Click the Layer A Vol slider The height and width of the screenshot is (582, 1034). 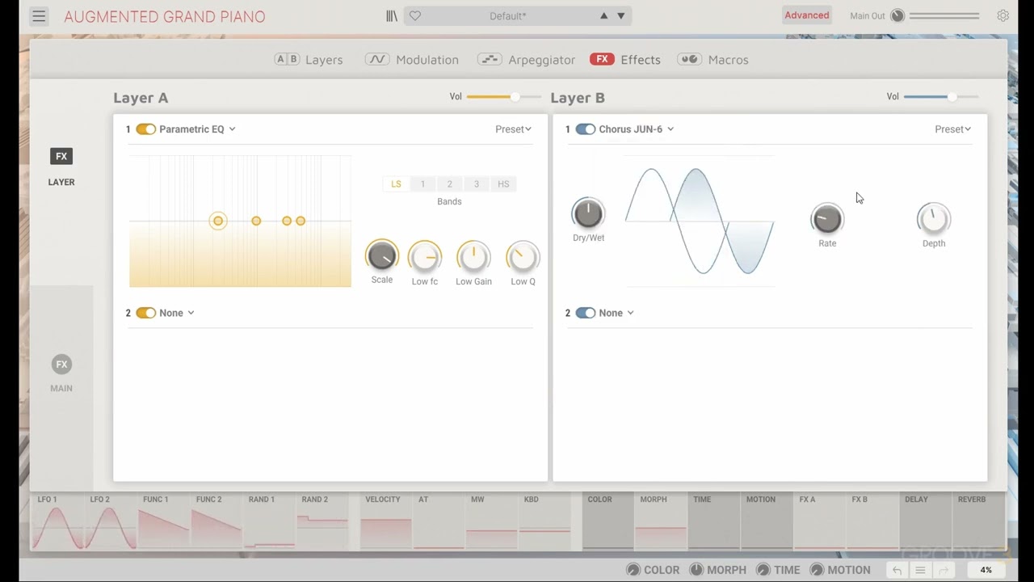pos(503,97)
